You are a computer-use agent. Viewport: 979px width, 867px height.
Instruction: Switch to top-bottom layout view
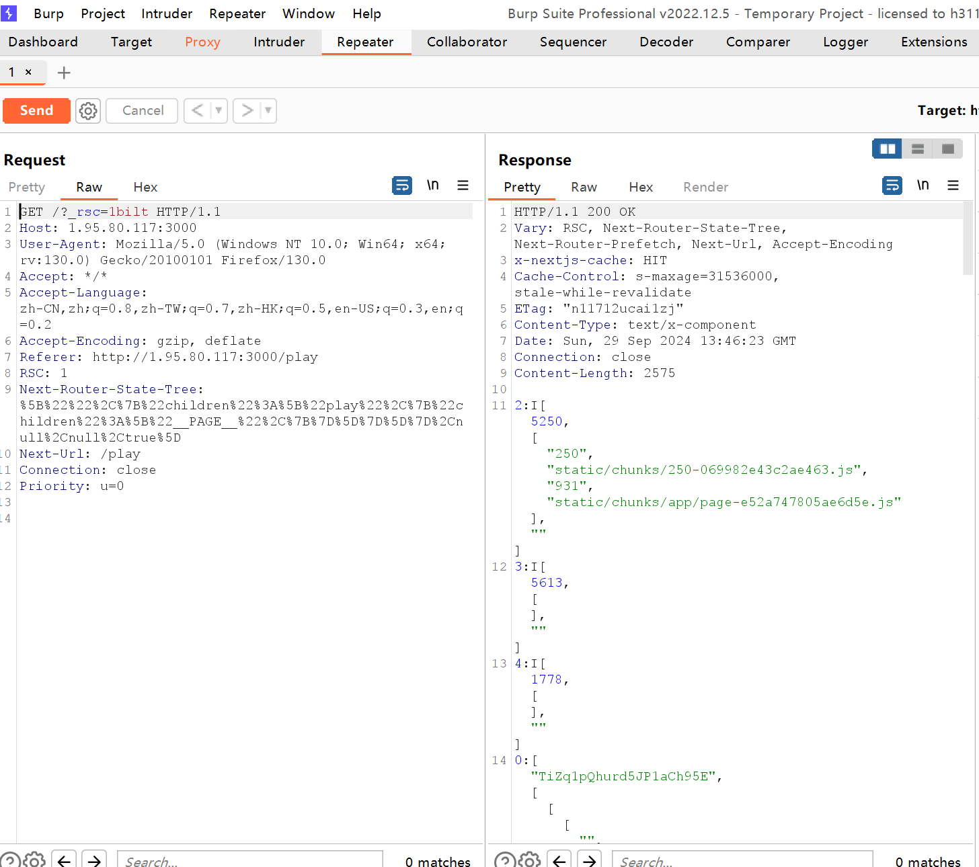[918, 149]
